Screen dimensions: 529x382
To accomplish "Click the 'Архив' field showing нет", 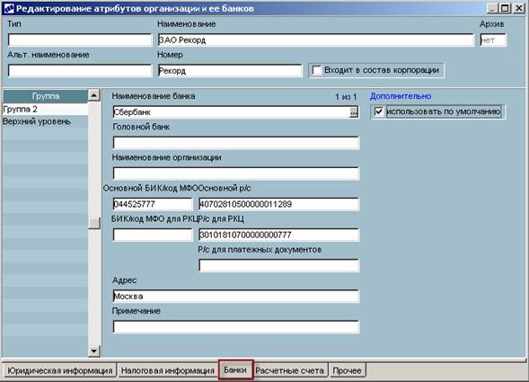I will pos(493,40).
